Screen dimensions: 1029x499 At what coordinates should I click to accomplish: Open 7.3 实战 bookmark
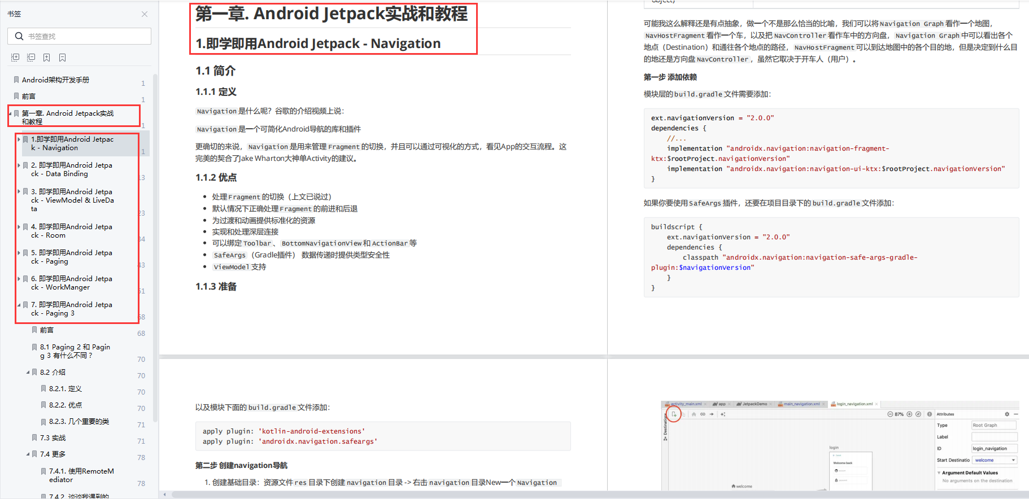pos(53,437)
